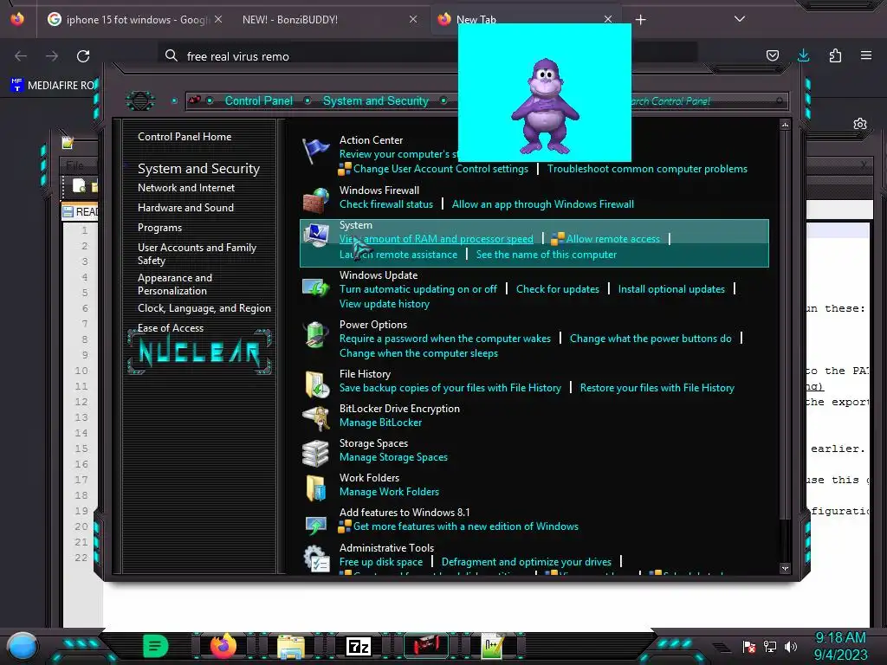The width and height of the screenshot is (887, 665).
Task: Open the Windows Update icon
Action: click(x=315, y=287)
